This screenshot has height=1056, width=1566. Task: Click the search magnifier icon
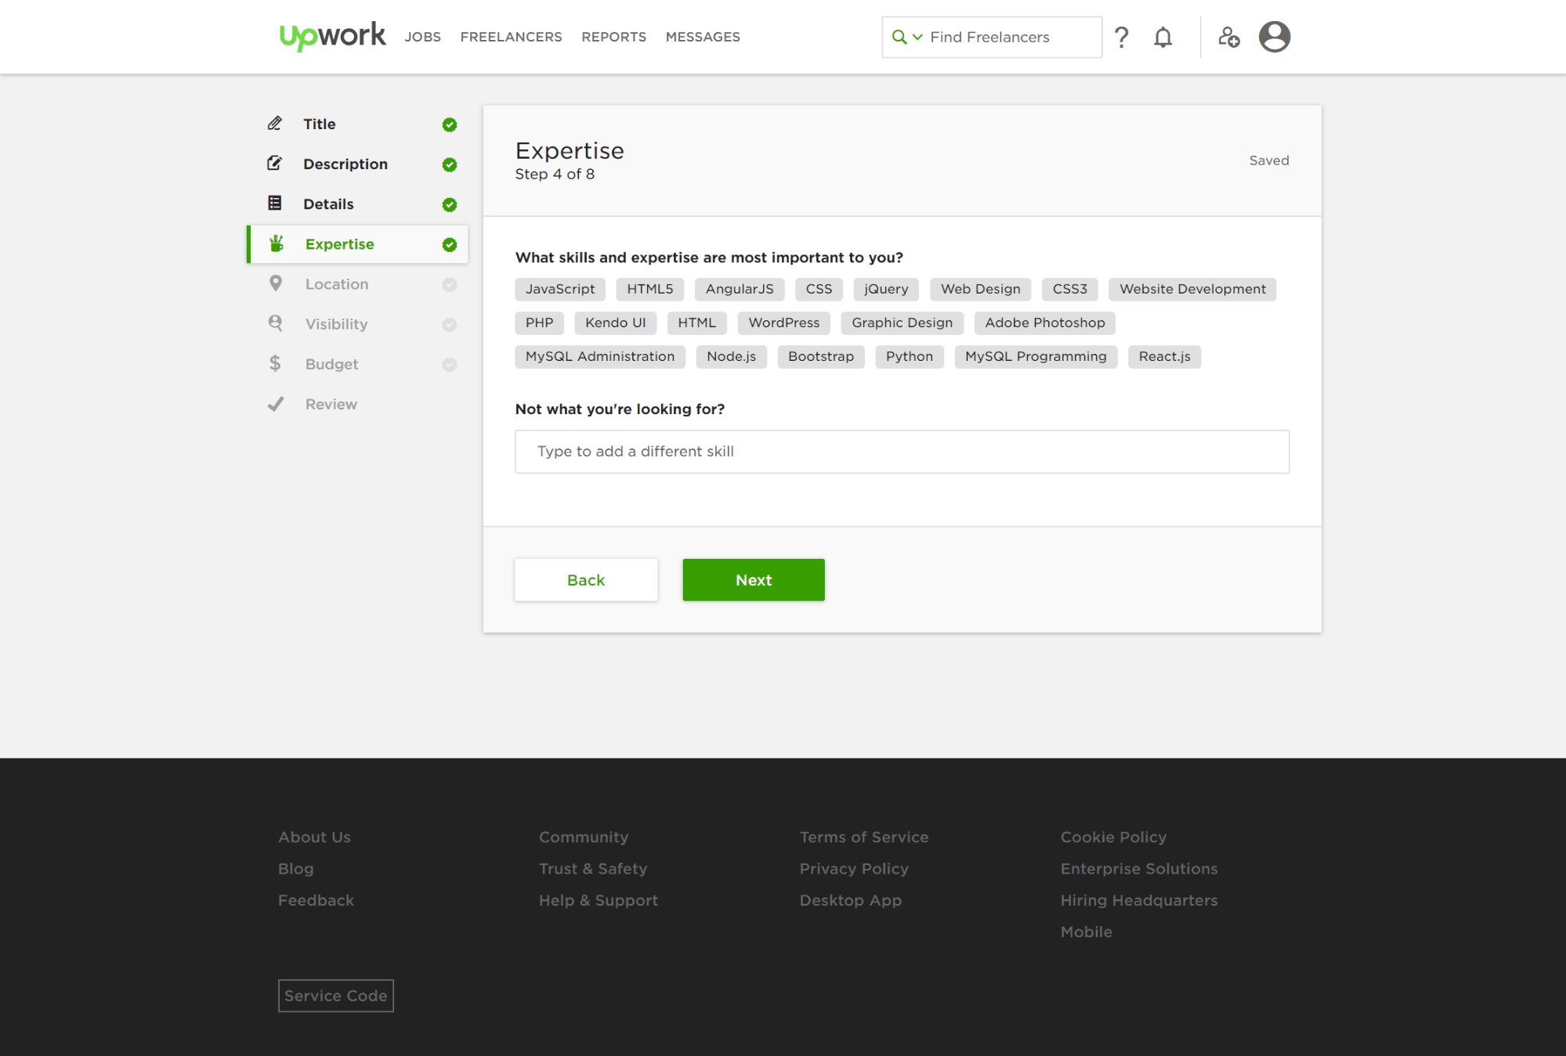coord(899,37)
